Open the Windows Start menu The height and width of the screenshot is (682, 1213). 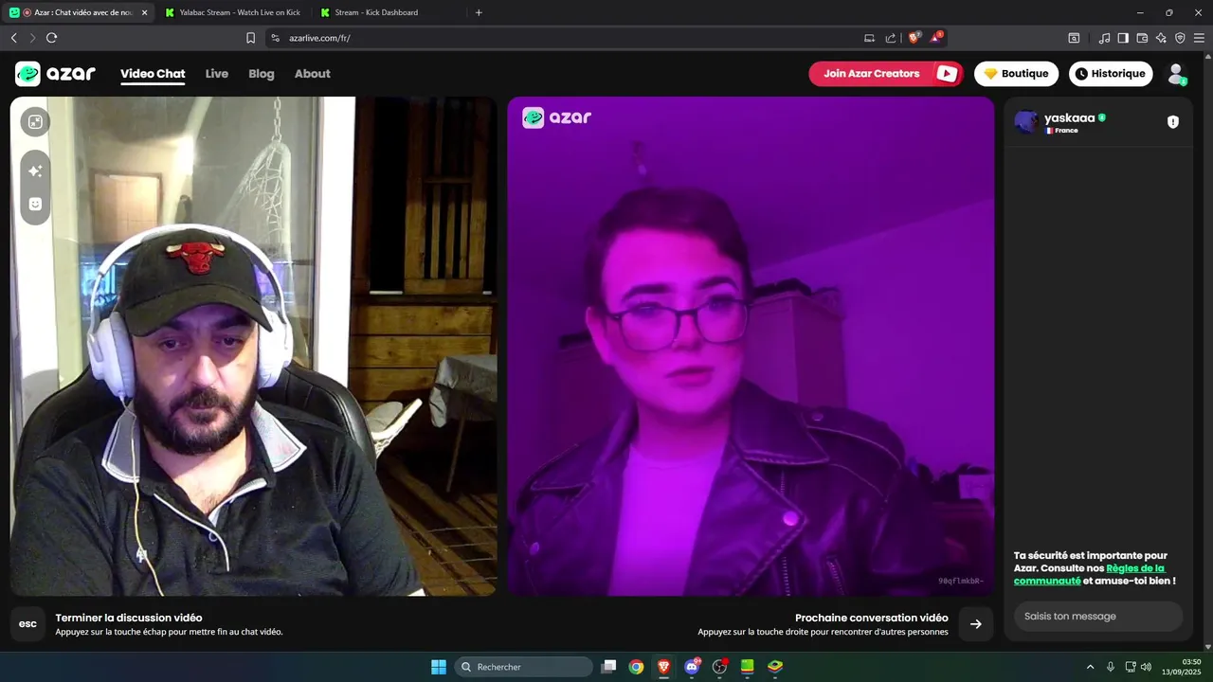439,667
